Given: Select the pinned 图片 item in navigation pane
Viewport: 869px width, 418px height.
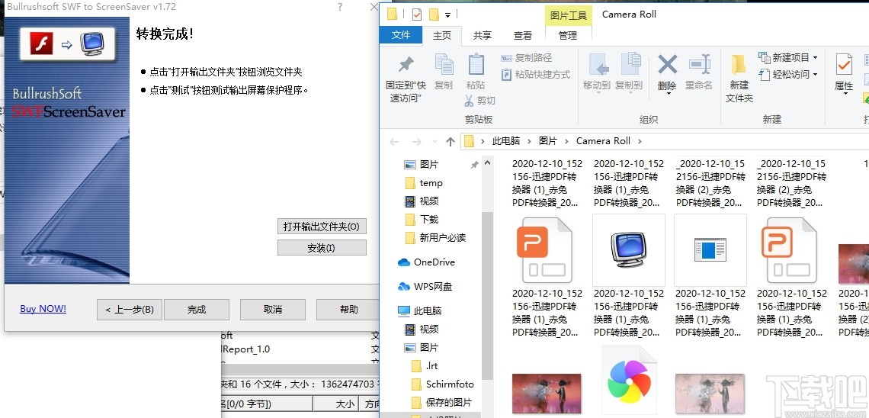Looking at the screenshot, I should 429,165.
